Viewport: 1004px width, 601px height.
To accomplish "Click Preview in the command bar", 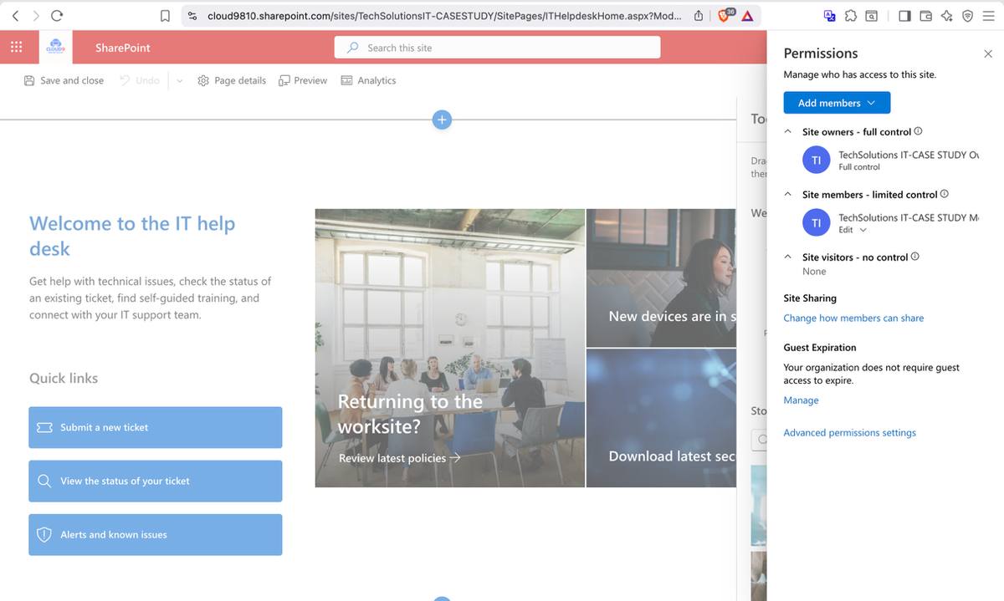I will (303, 80).
